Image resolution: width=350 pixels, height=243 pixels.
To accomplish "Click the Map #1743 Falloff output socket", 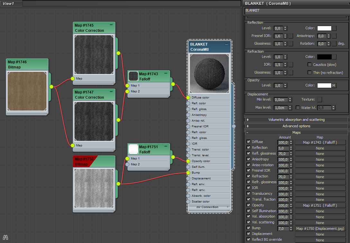I will [x=173, y=84].
